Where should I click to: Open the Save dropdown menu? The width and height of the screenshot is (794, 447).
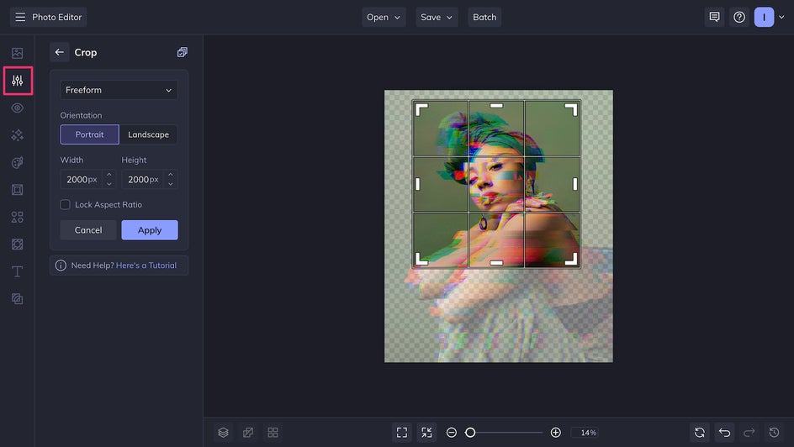click(437, 17)
